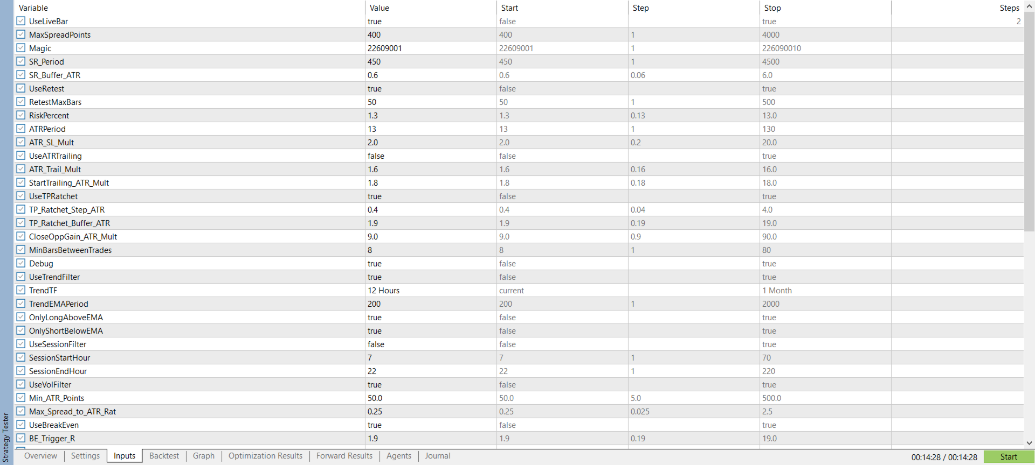The height and width of the screenshot is (465, 1035).
Task: Toggle checkbox for UseTrendFilter
Action: (21, 277)
